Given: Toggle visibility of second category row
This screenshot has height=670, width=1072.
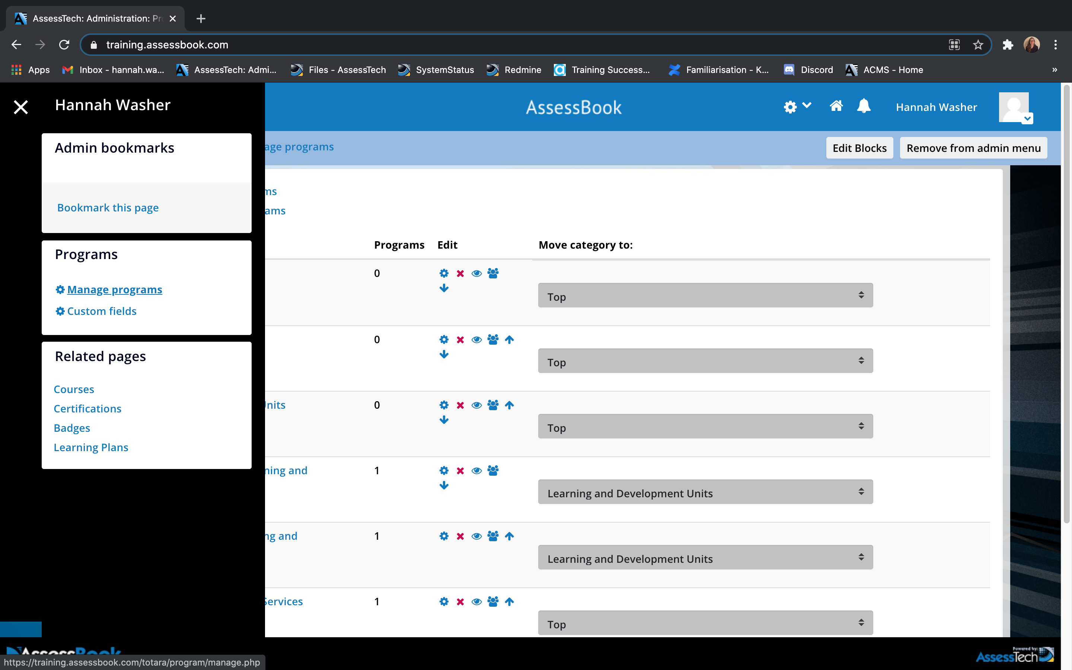Looking at the screenshot, I should pos(477,340).
